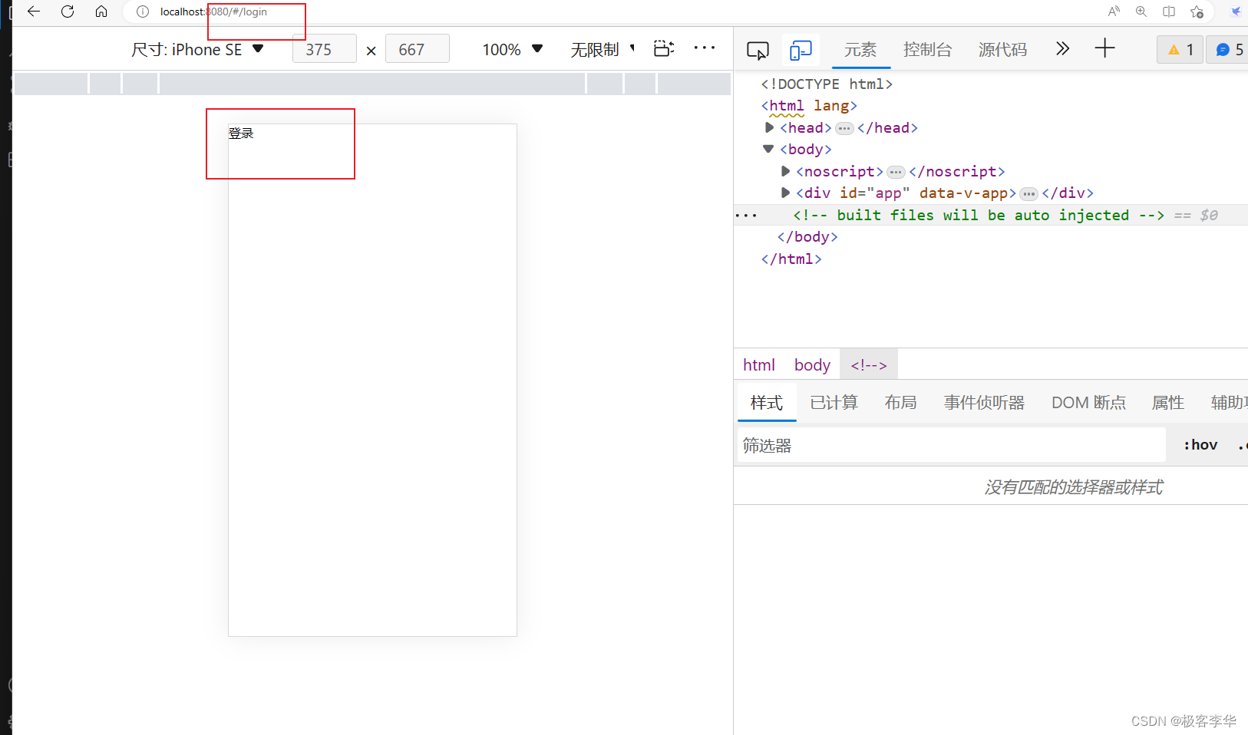Screen dimensions: 1248x735
Task: Open the 事件侦听器 tab
Action: click(985, 403)
